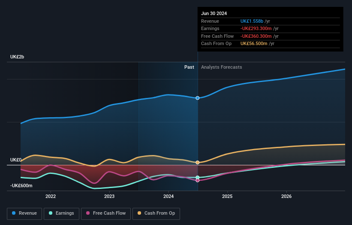
Task: Click the -UK£293.300m earnings value
Action: pyautogui.click(x=256, y=28)
